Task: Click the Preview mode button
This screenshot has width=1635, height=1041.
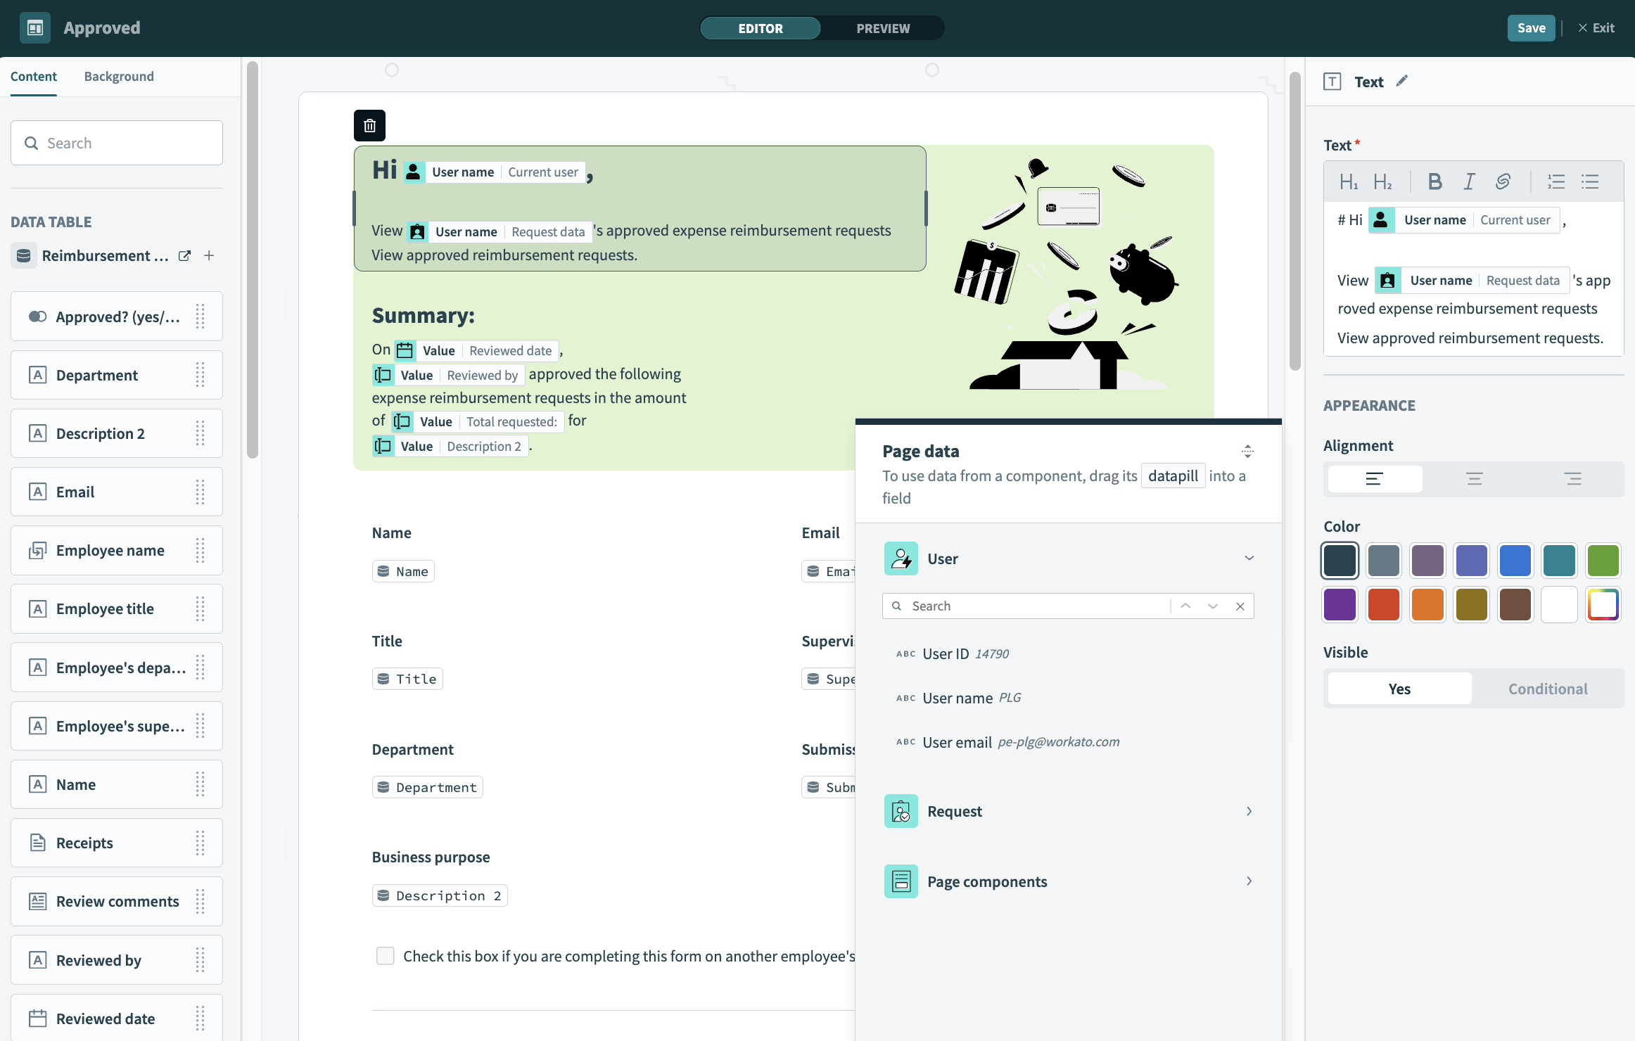Action: [883, 27]
